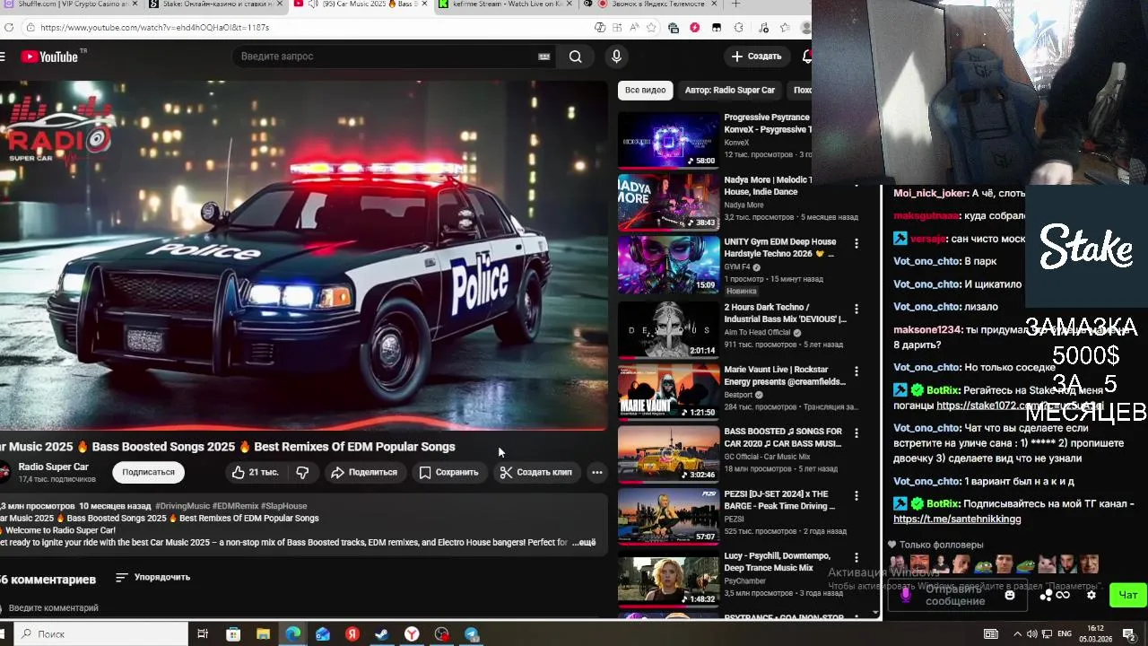Open Упорядочить comment sorting dropdown

click(x=153, y=577)
